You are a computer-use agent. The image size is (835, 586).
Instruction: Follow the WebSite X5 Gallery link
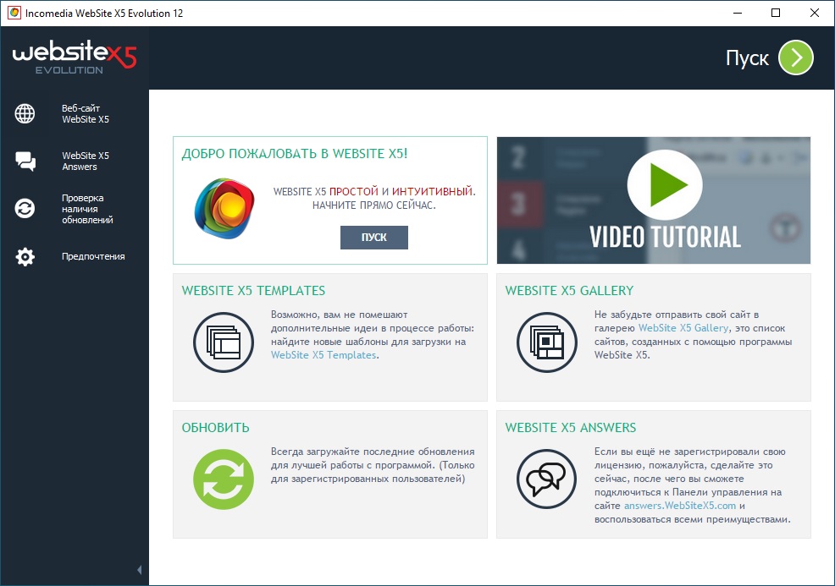click(x=683, y=327)
